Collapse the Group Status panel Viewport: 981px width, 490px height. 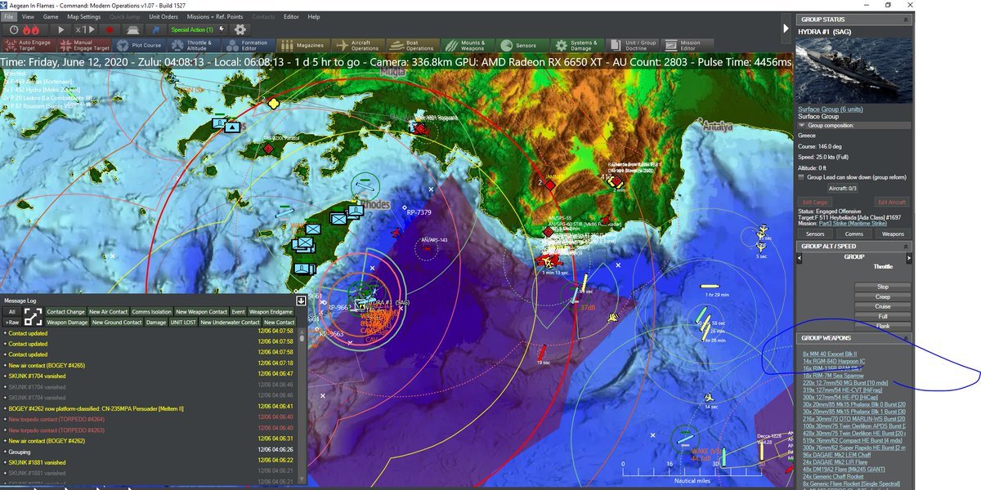905,19
